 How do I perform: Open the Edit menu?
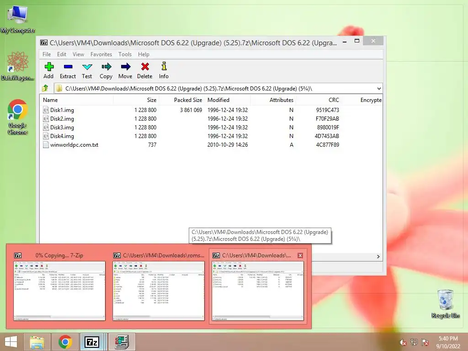click(x=62, y=54)
